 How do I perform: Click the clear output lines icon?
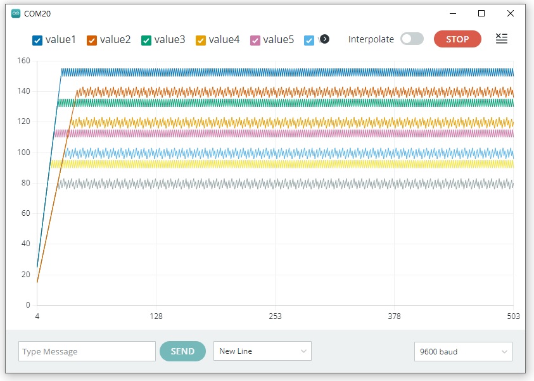tap(501, 39)
